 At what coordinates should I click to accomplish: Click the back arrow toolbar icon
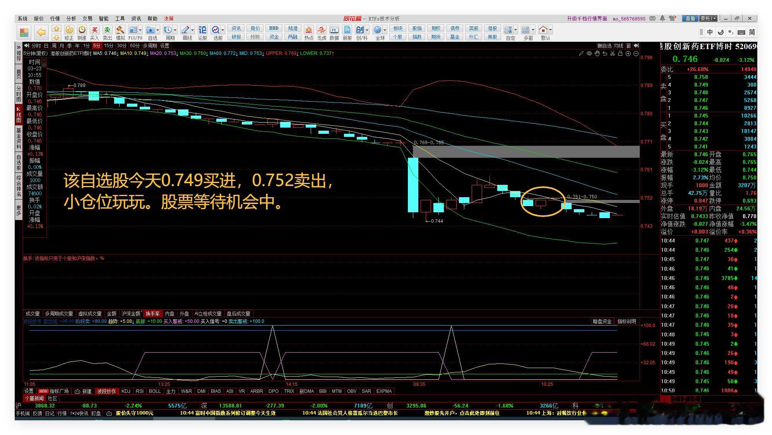click(41, 32)
